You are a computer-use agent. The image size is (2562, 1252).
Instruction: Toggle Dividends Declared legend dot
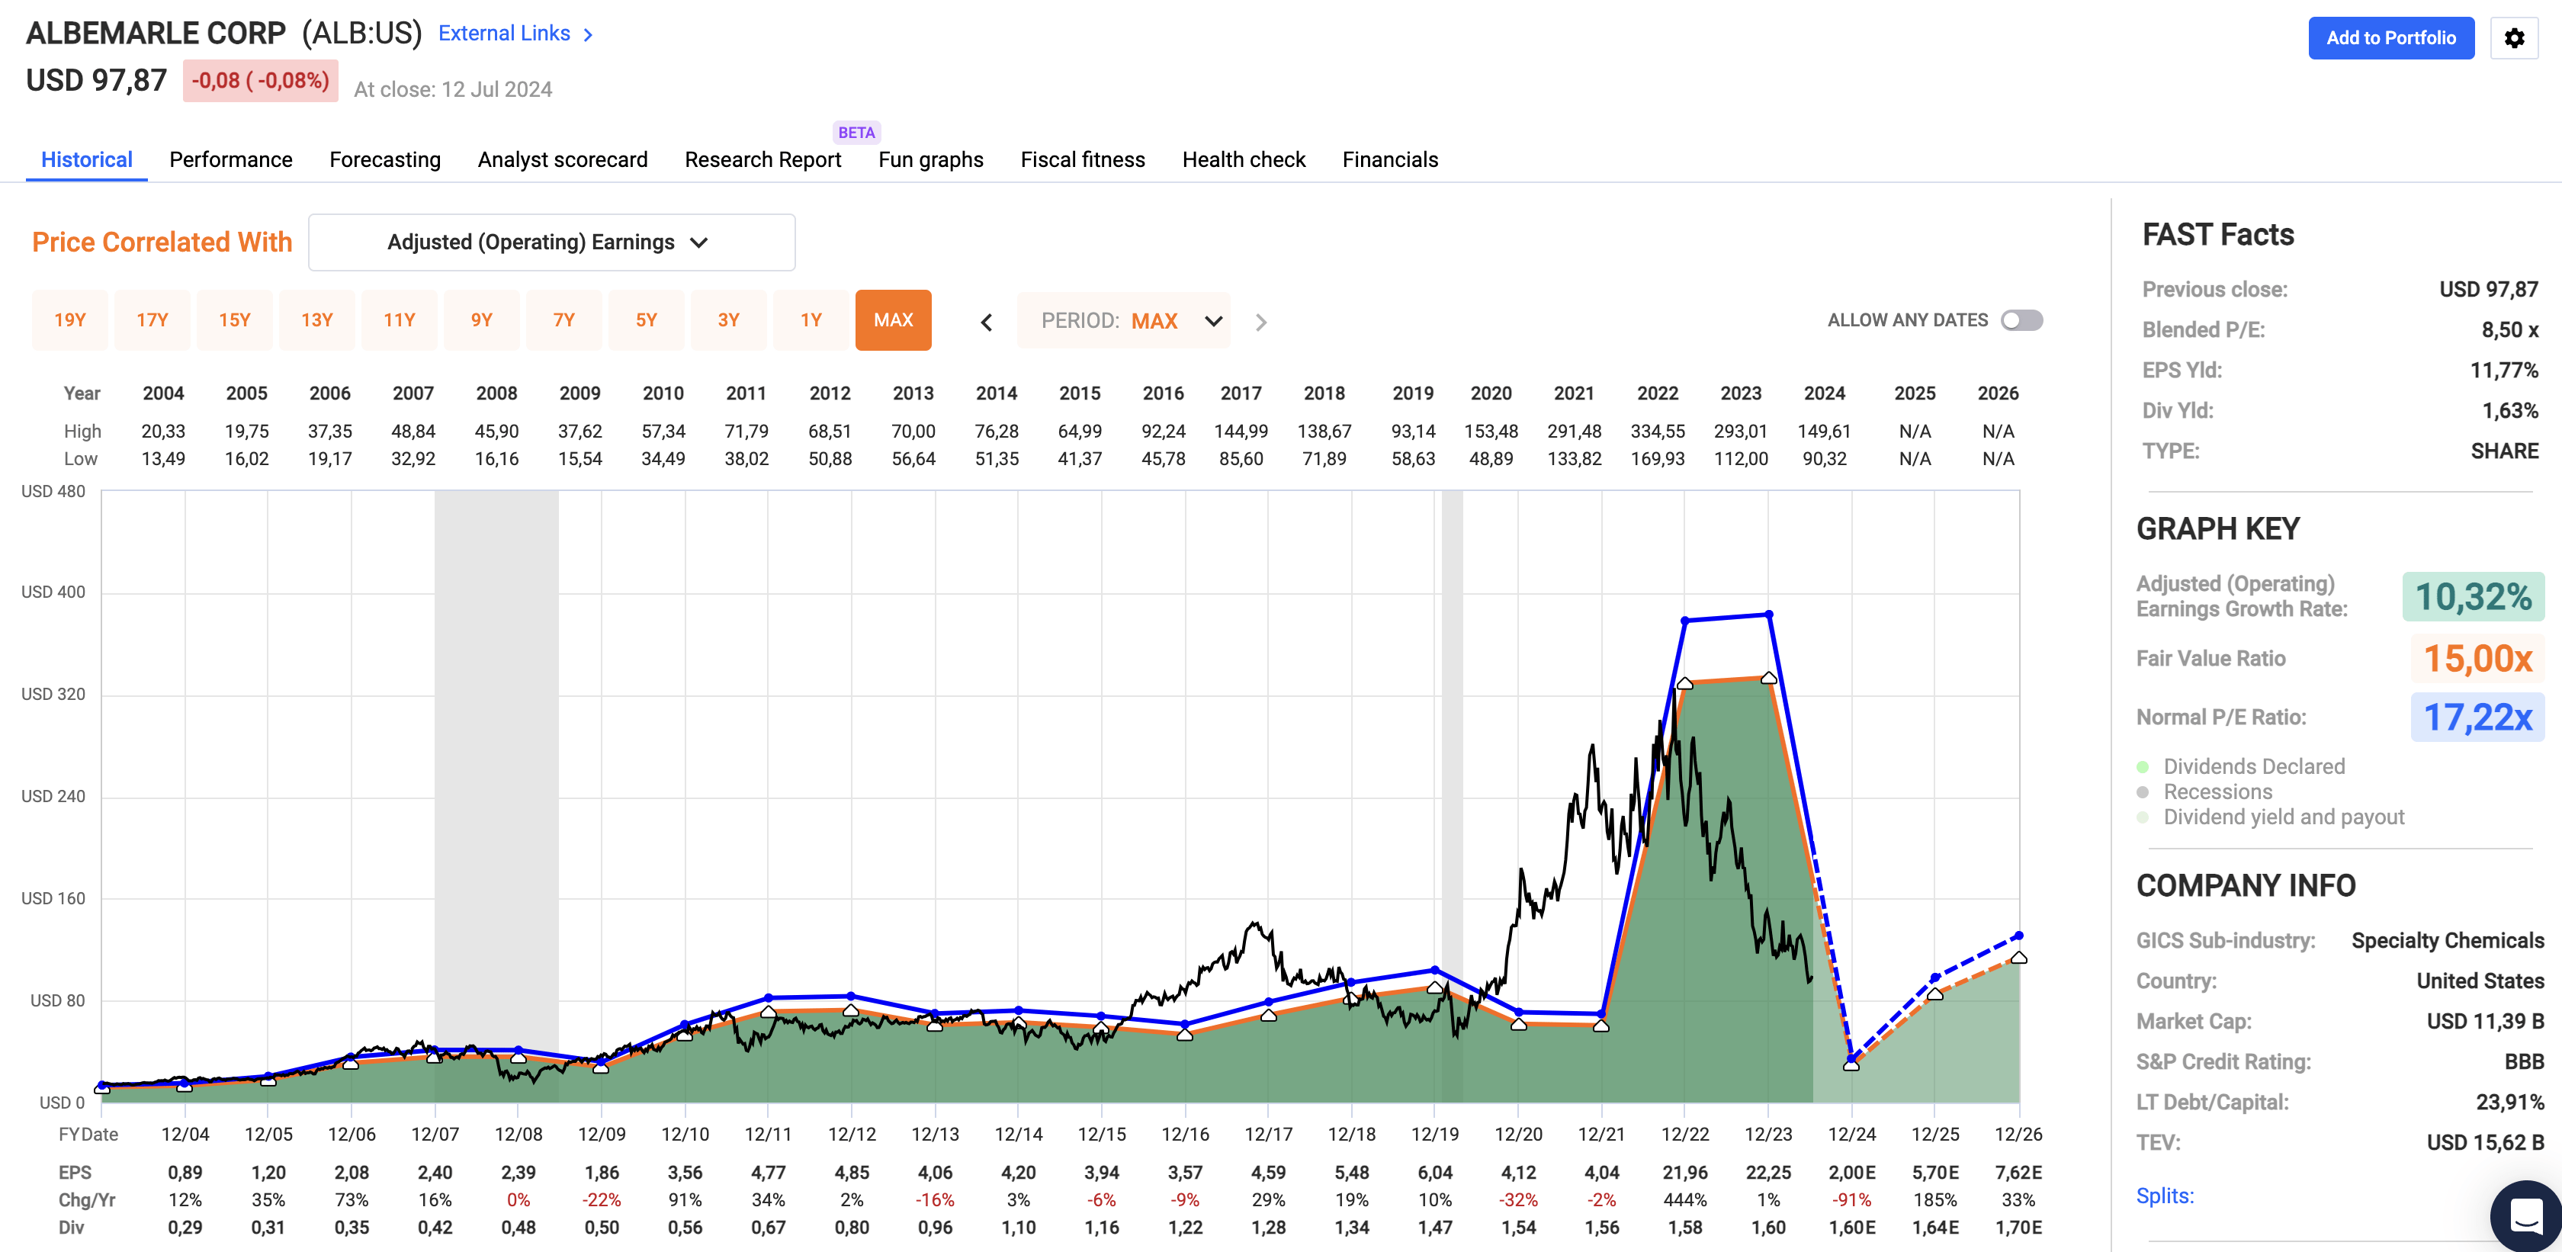tap(2143, 767)
